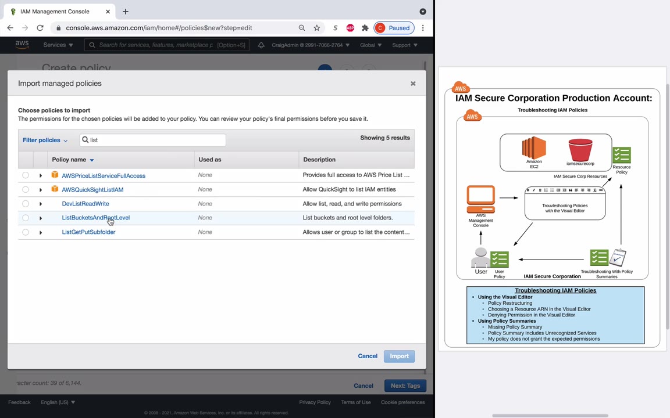Open the CraigAdmin account menu

(311, 45)
